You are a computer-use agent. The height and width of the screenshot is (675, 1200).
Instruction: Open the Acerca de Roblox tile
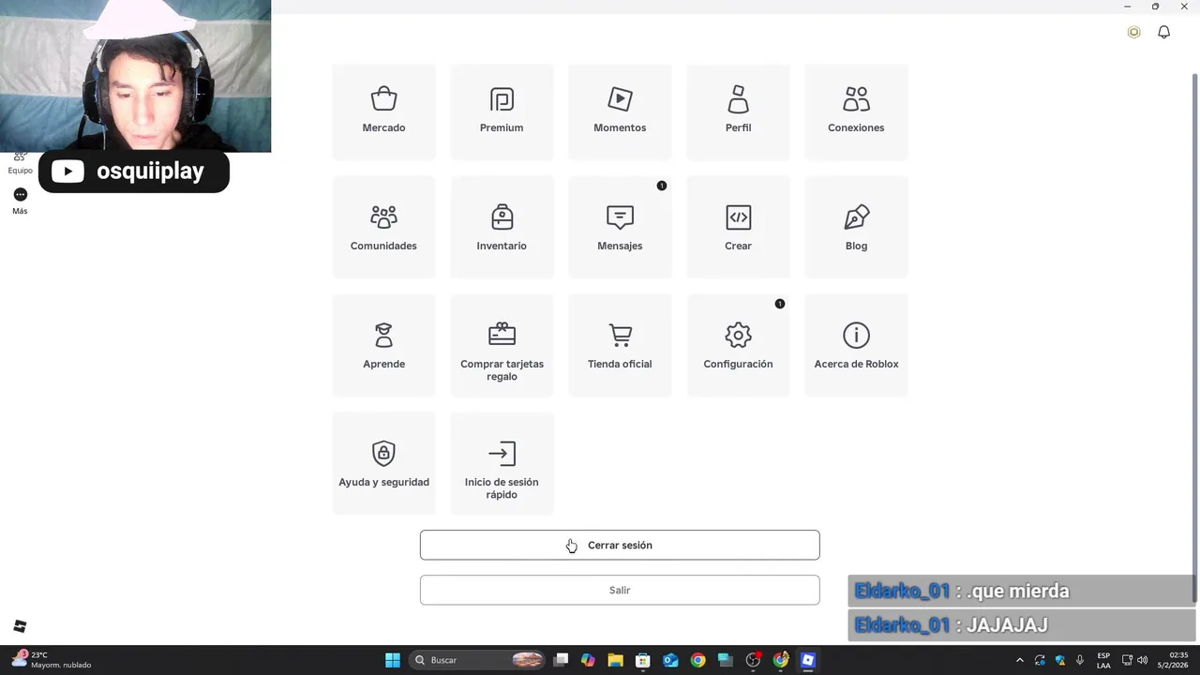pyautogui.click(x=856, y=347)
